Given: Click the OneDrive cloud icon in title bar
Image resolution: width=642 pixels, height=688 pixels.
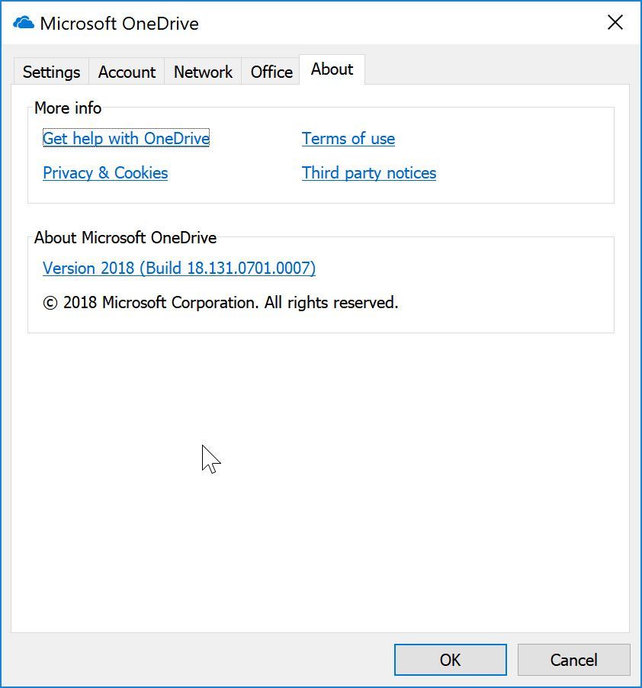Looking at the screenshot, I should point(23,23).
